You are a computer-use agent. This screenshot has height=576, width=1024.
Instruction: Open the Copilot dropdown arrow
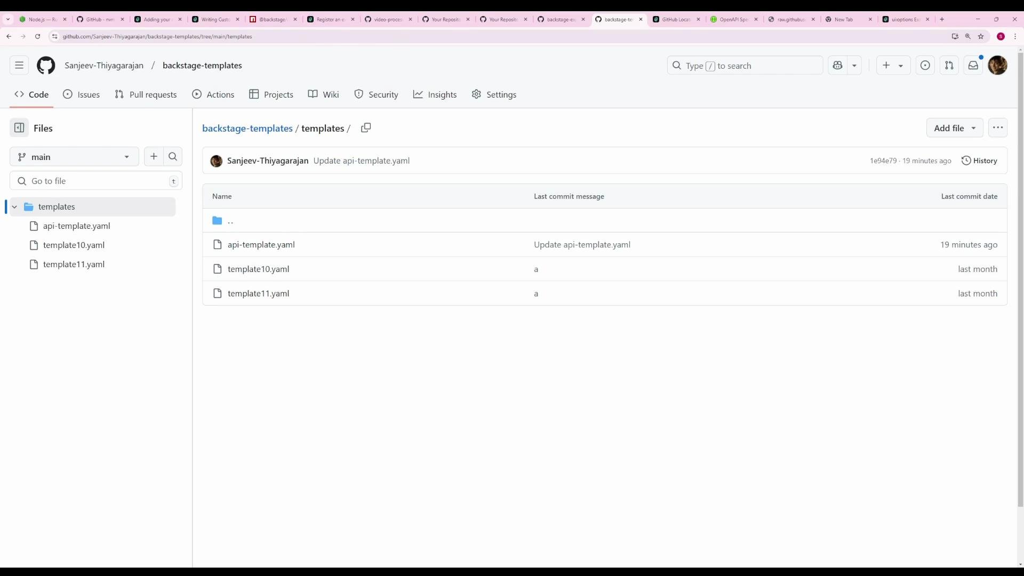854,65
